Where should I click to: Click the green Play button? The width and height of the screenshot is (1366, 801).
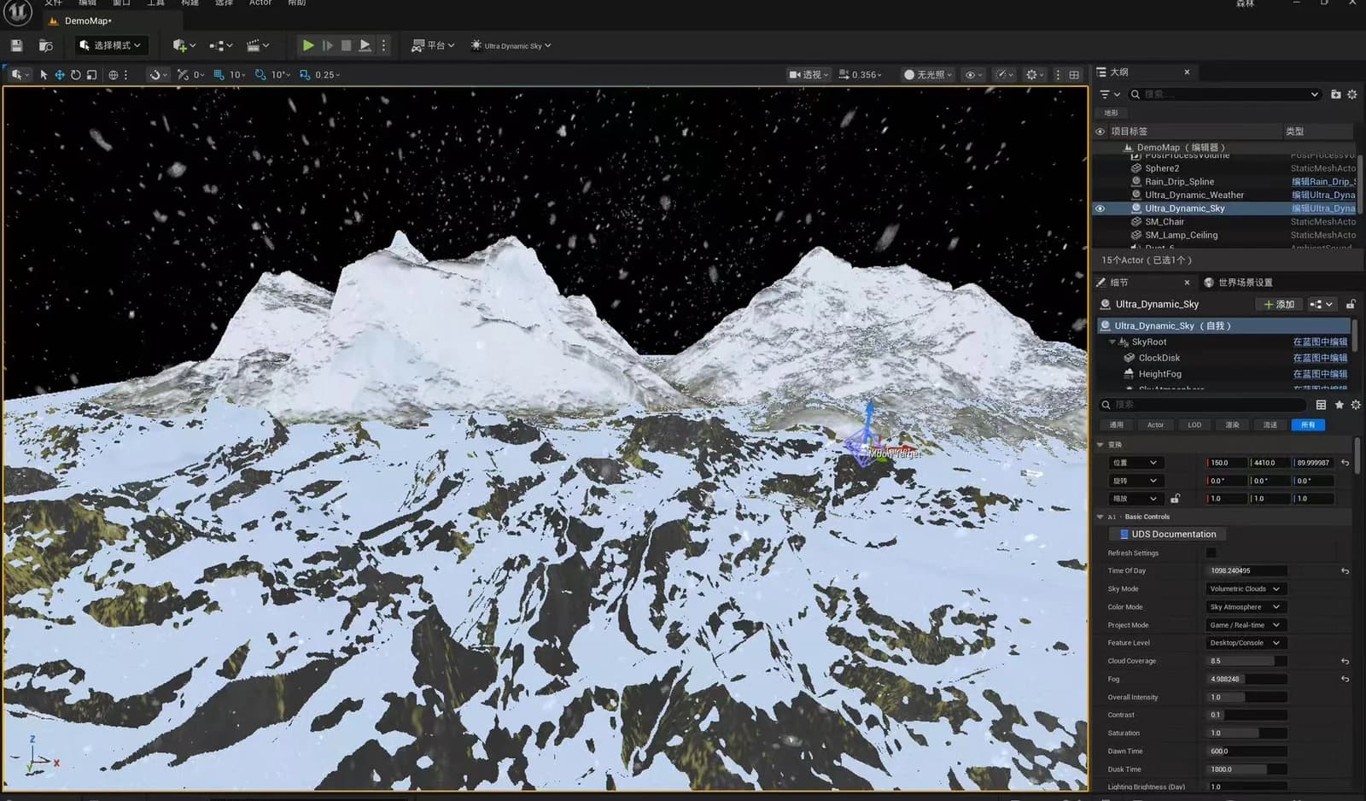point(308,45)
